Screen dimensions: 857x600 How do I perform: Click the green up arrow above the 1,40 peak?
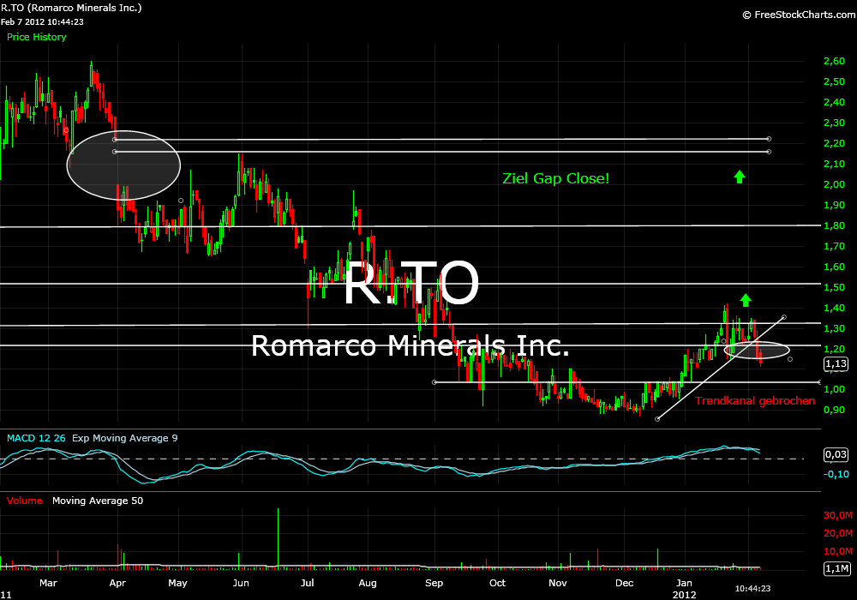tap(746, 300)
